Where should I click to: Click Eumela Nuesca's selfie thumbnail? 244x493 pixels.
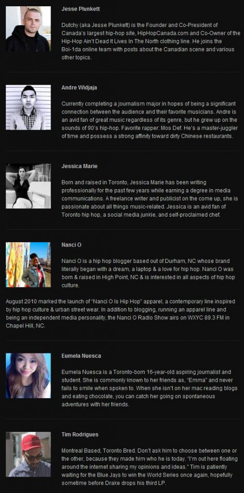28,376
